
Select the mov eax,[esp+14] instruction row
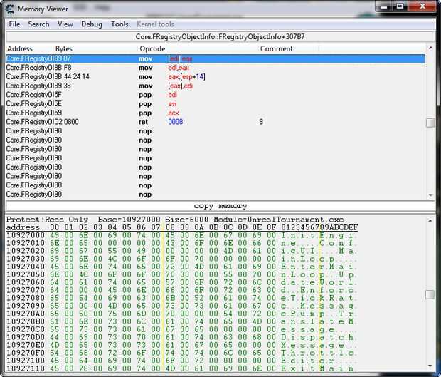[x=216, y=77]
